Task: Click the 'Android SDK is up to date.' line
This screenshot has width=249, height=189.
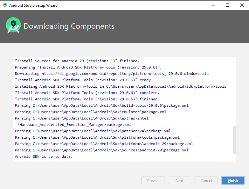Action: pyautogui.click(x=44, y=156)
